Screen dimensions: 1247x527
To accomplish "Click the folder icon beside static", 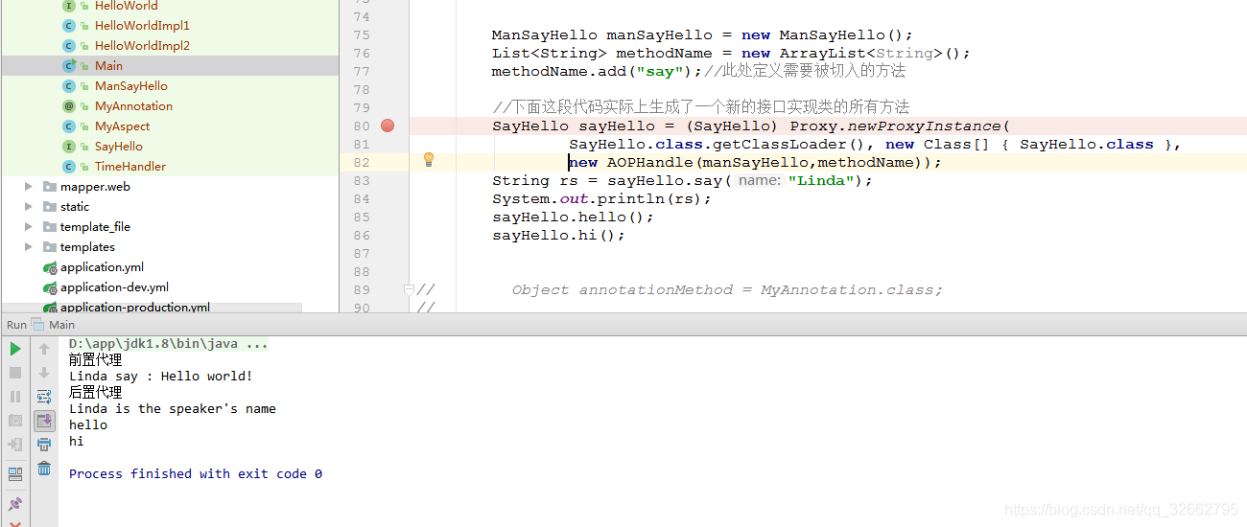I will point(50,207).
